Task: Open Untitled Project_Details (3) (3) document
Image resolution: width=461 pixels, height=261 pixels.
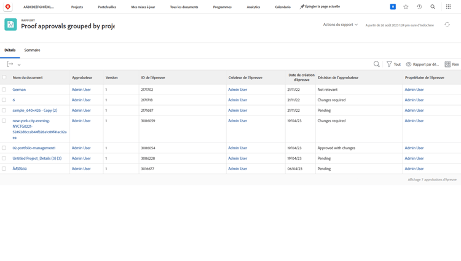Action: 37,158
